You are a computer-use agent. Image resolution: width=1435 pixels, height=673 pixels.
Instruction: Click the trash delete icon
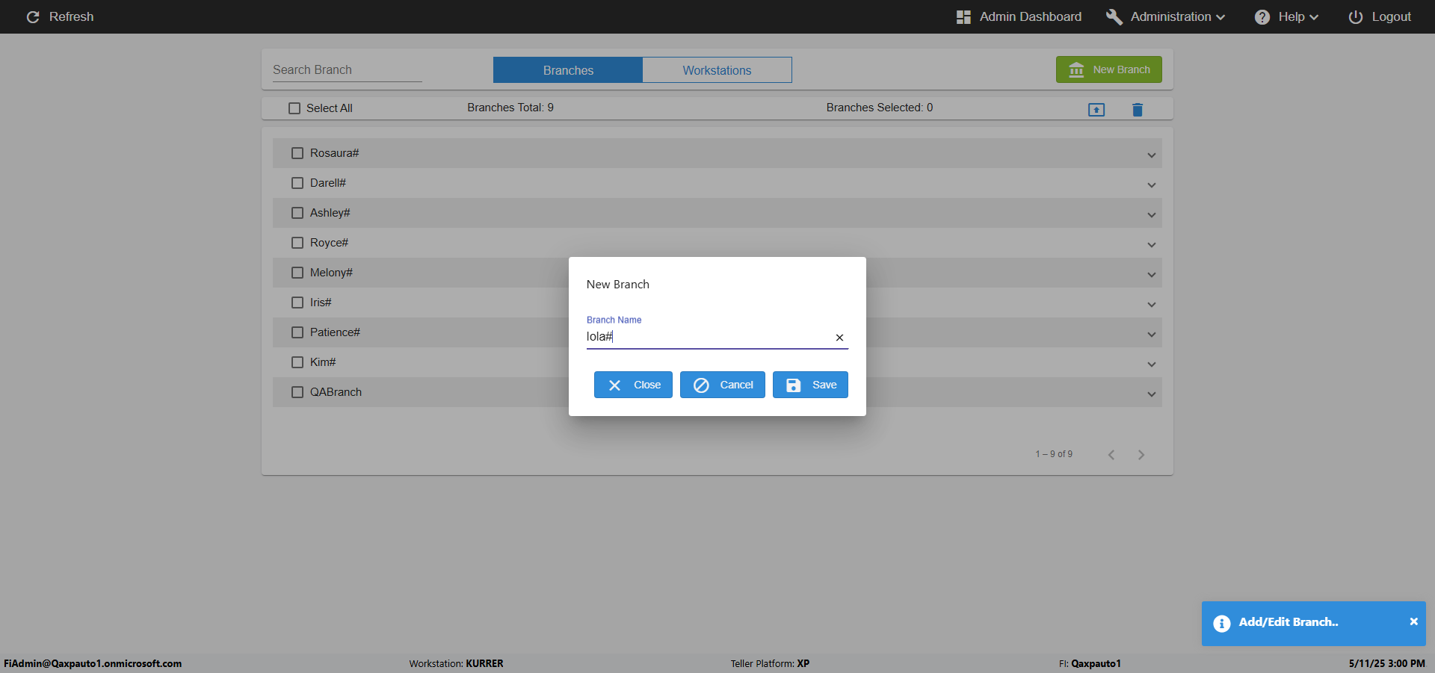pyautogui.click(x=1138, y=110)
